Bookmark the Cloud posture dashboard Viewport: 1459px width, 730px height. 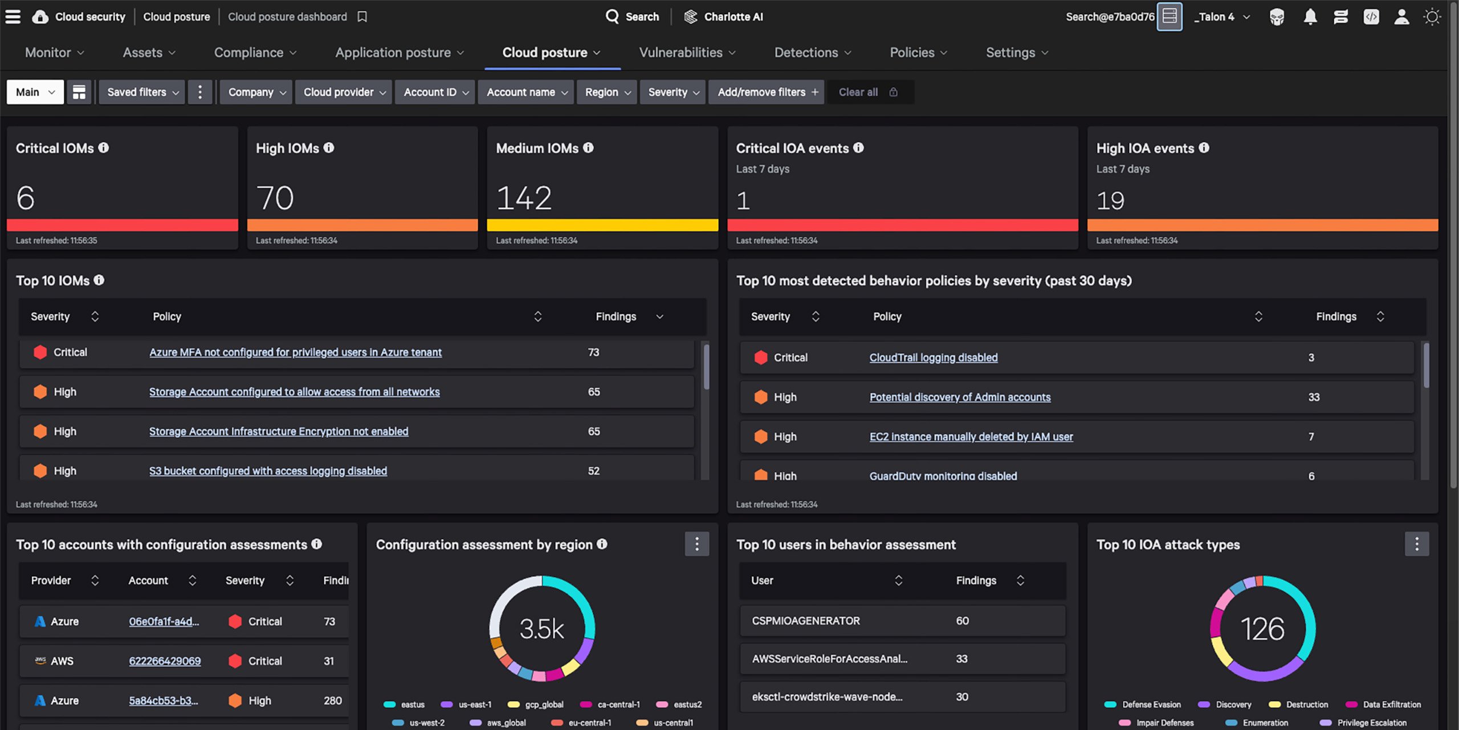pos(362,17)
